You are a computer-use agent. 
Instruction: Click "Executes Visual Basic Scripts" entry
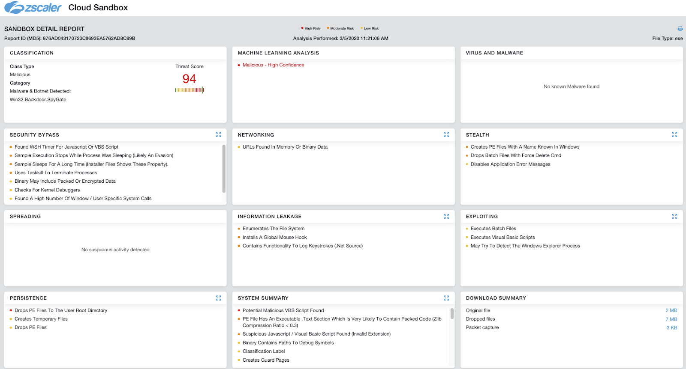[503, 237]
